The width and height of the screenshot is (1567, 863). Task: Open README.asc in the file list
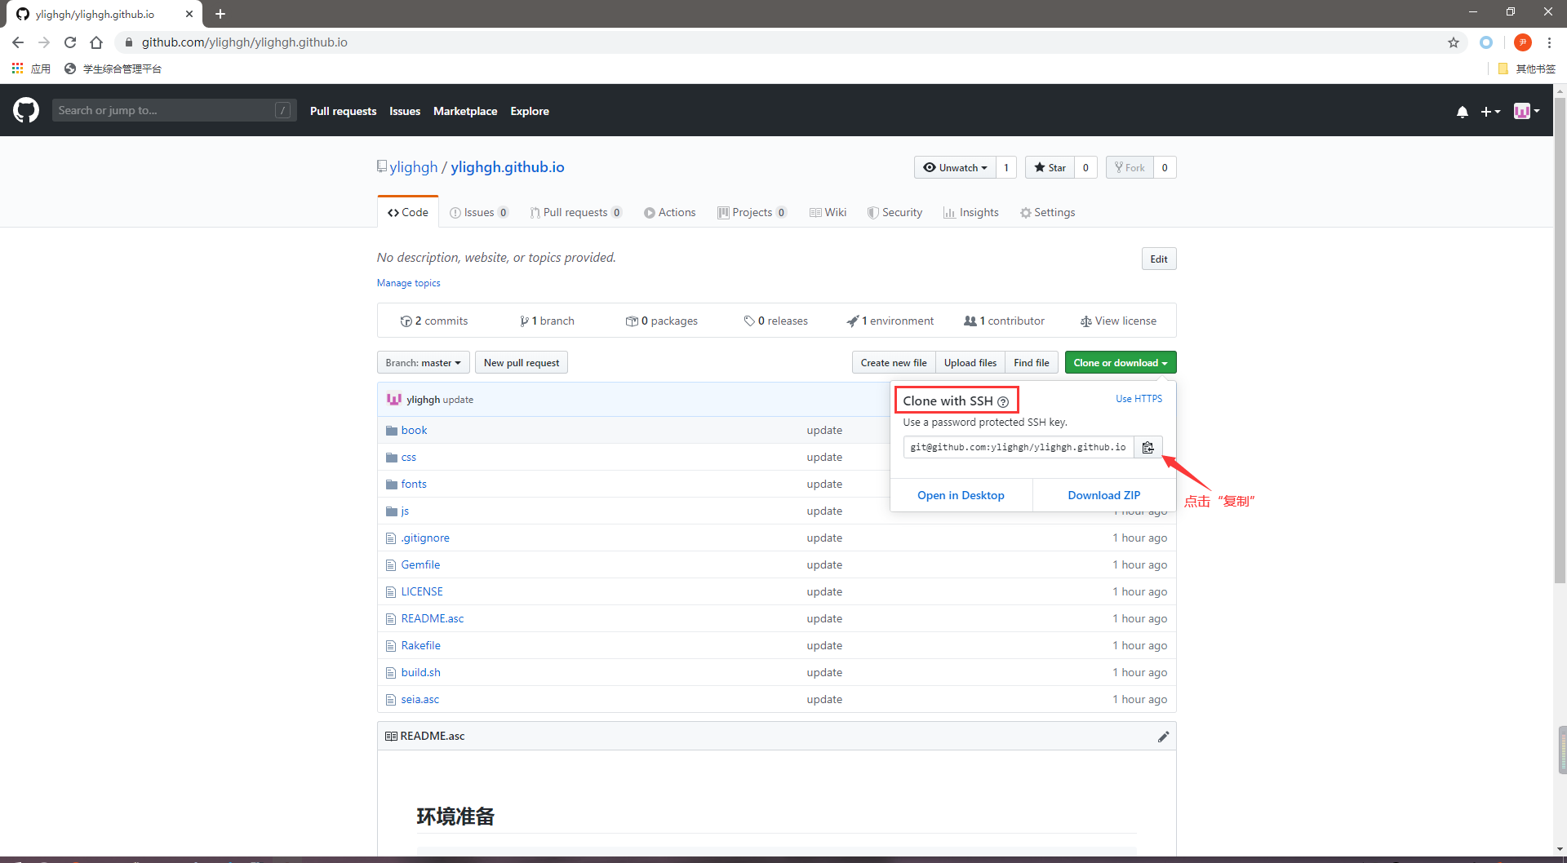[x=433, y=618]
